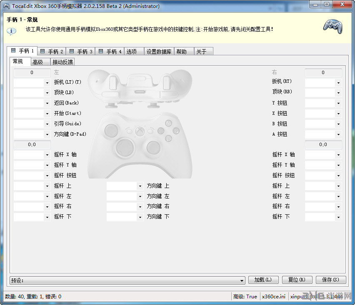The image size is (355, 305).
Task: Switch to the 手柄 4 tab
Action: pyautogui.click(x=110, y=51)
